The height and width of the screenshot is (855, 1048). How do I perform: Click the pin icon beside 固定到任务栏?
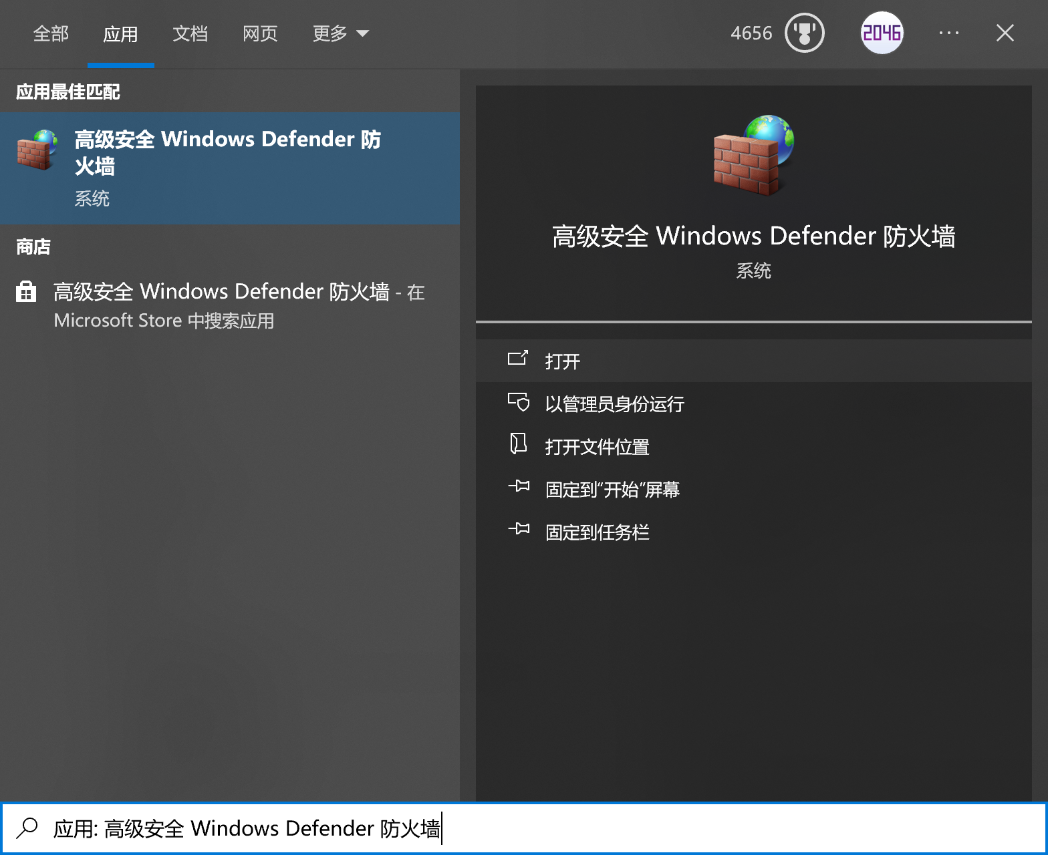tap(519, 530)
